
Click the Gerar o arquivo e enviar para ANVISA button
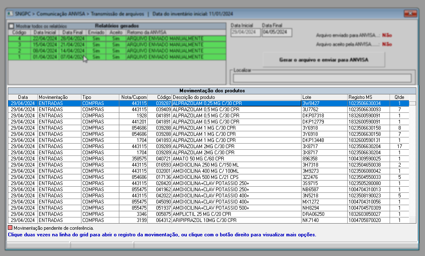pos(324,60)
